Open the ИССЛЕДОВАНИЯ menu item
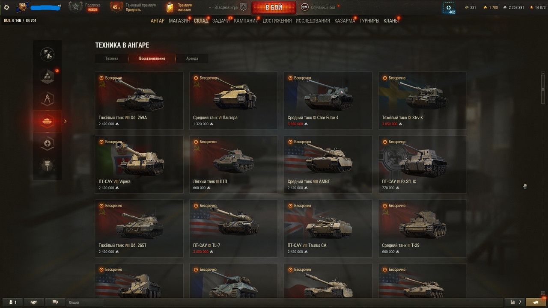 pyautogui.click(x=313, y=21)
